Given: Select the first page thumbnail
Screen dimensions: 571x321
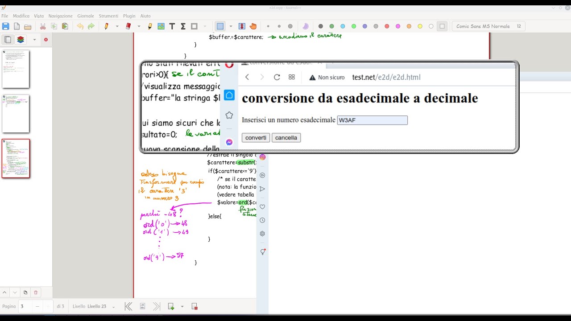Looking at the screenshot, I should point(16,69).
